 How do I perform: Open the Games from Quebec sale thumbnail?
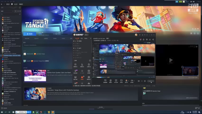coord(35,76)
